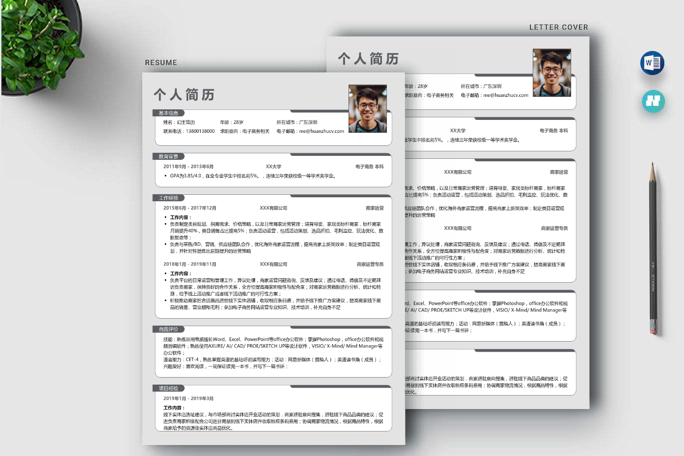
Task: Click XXX有限公司 in the 2015年6月 row
Action: (274, 208)
